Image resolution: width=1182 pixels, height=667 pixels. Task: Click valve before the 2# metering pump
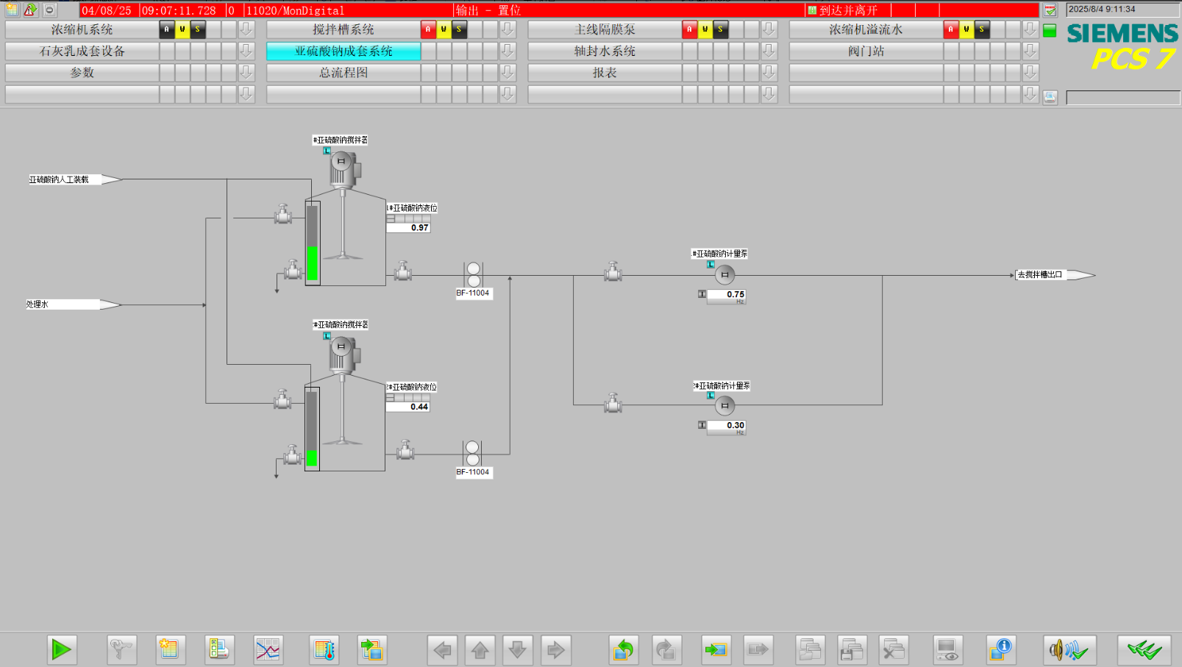coord(613,403)
